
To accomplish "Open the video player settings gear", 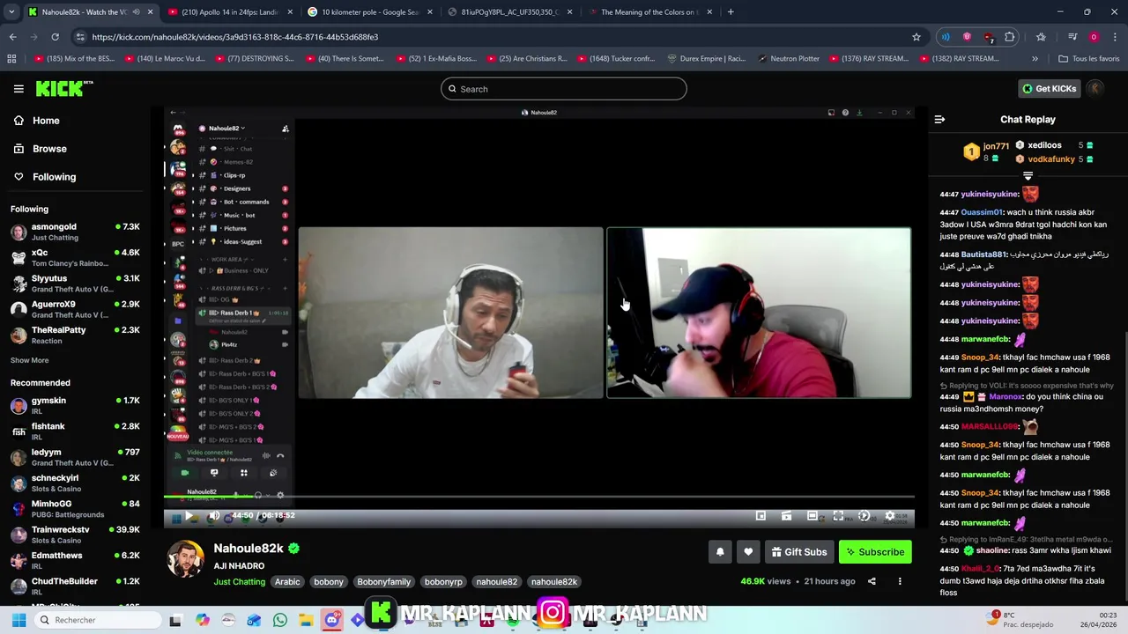I will (x=890, y=516).
